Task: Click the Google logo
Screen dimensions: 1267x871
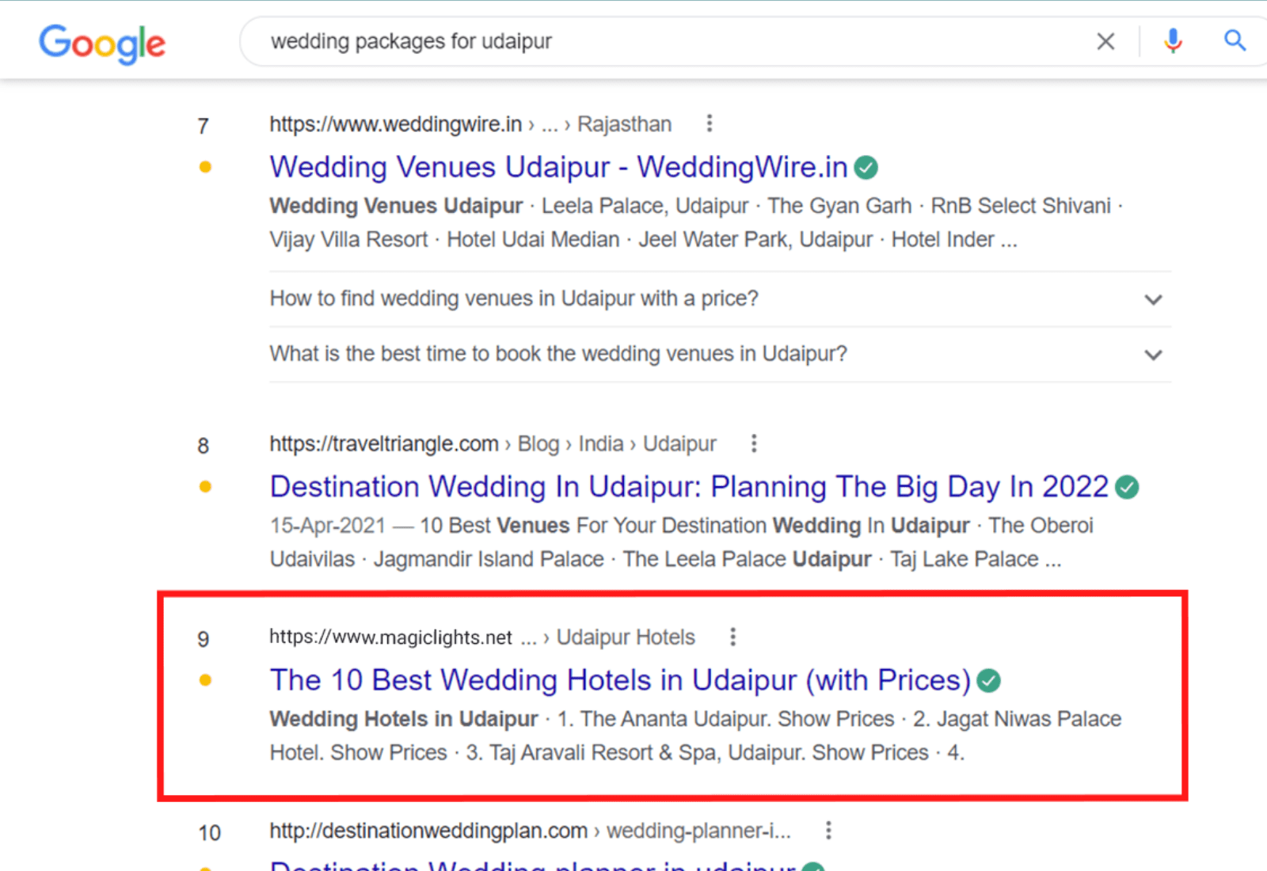Action: [102, 43]
